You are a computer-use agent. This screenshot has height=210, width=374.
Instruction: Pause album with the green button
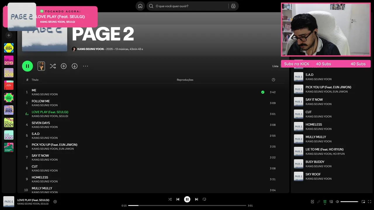click(27, 66)
